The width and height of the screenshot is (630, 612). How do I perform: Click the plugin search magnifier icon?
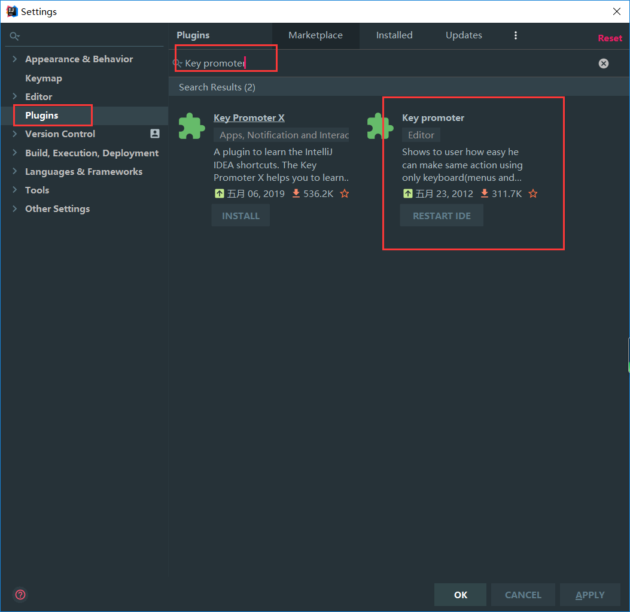click(178, 63)
